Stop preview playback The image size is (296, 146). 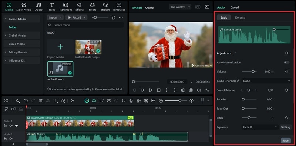point(159,90)
